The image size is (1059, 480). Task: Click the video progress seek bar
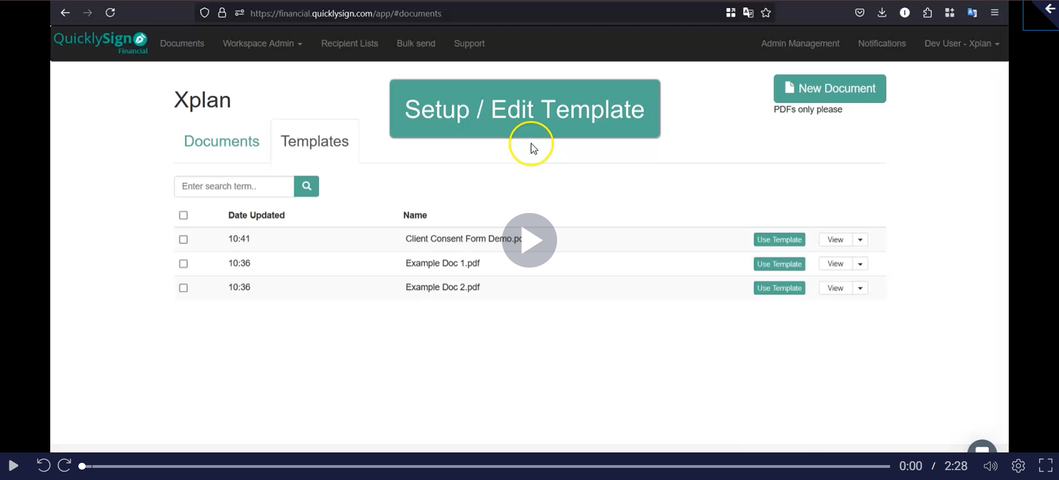[x=486, y=466]
